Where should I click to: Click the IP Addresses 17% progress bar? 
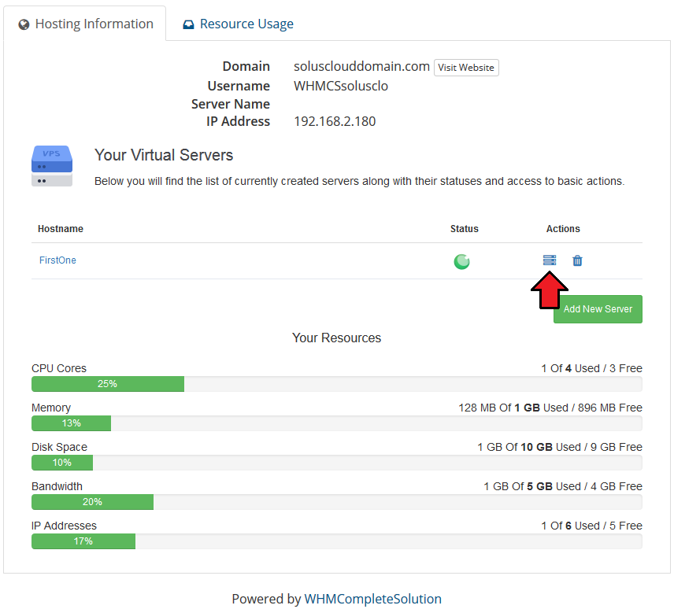(x=336, y=541)
